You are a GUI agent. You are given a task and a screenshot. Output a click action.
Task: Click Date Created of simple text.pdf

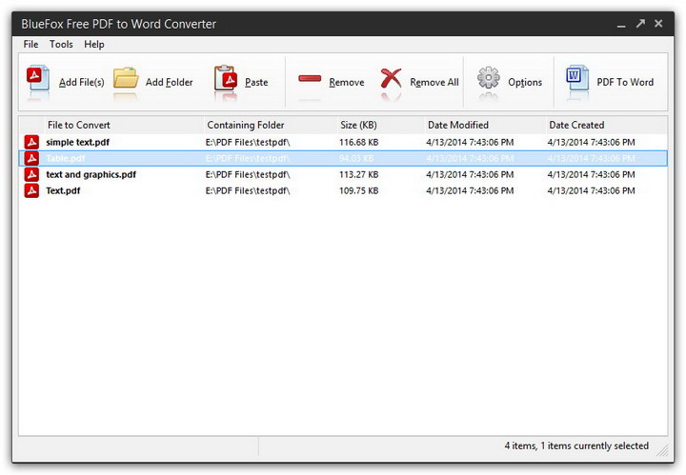[x=591, y=142]
